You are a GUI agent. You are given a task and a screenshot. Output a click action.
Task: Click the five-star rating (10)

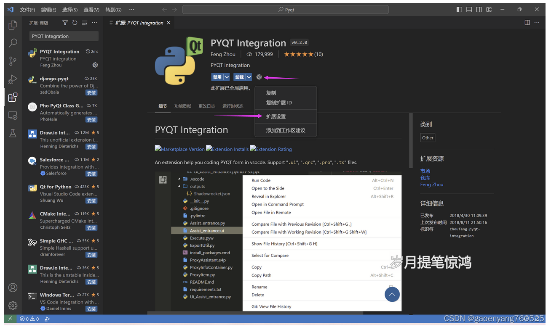303,54
